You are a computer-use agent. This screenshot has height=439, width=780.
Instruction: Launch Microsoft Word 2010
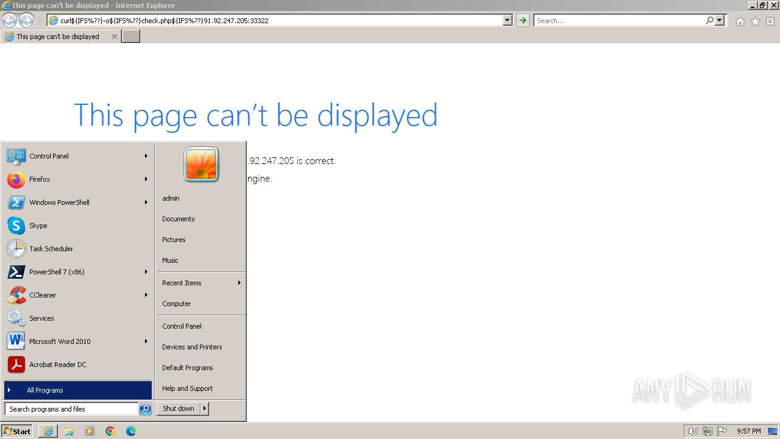[x=77, y=341]
